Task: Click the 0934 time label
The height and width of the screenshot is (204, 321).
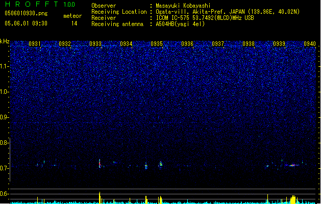Action: click(126, 44)
